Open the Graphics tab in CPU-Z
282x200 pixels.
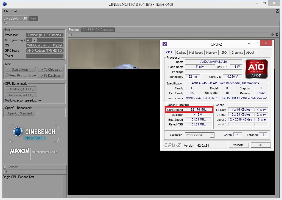point(237,53)
